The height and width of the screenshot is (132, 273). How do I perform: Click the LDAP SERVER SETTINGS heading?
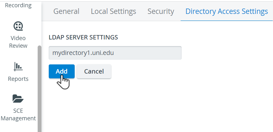click(83, 37)
